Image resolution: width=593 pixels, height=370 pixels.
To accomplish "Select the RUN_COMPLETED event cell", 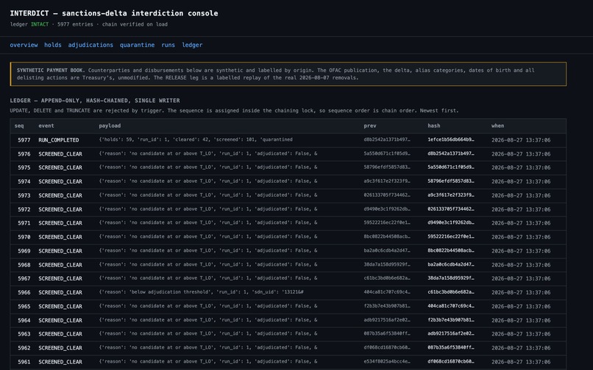I will click(59, 140).
